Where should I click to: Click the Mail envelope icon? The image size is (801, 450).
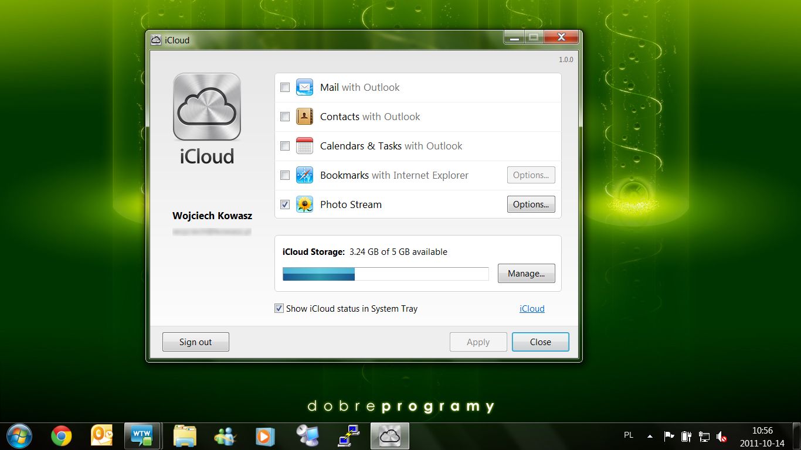pos(304,87)
